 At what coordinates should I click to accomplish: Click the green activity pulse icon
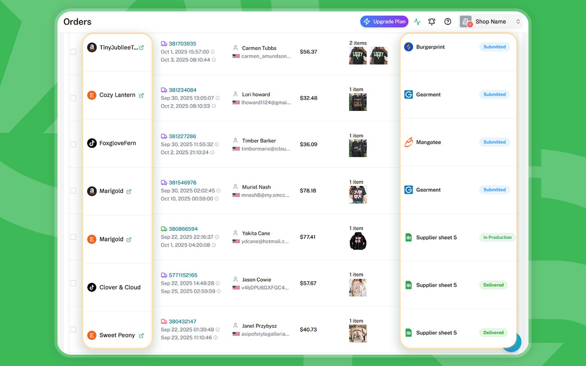417,22
